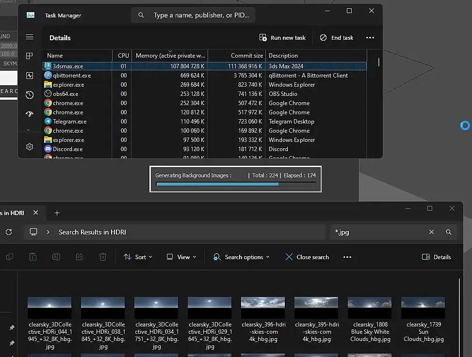Image resolution: width=472 pixels, height=357 pixels.
Task: Refresh the File Explorer view
Action: click(x=9, y=232)
